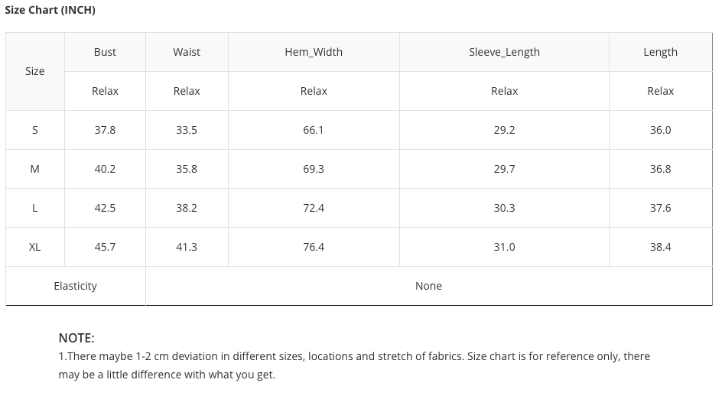Image resolution: width=722 pixels, height=399 pixels.
Task: Click Relax subheader under Bust
Action: tap(105, 91)
